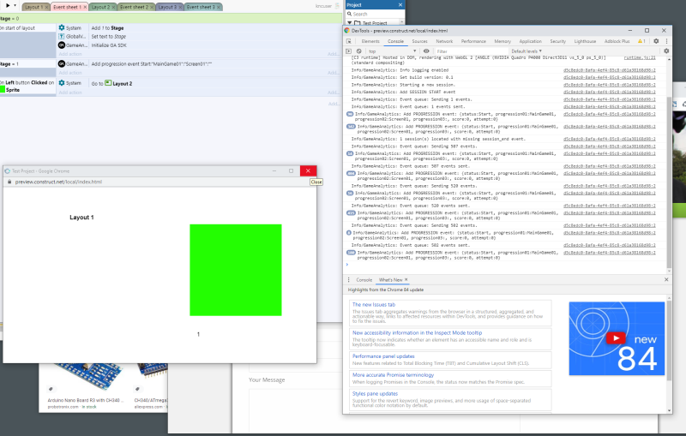Image resolution: width=686 pixels, height=436 pixels.
Task: Click the DevTools warning count icon
Action: [641, 41]
